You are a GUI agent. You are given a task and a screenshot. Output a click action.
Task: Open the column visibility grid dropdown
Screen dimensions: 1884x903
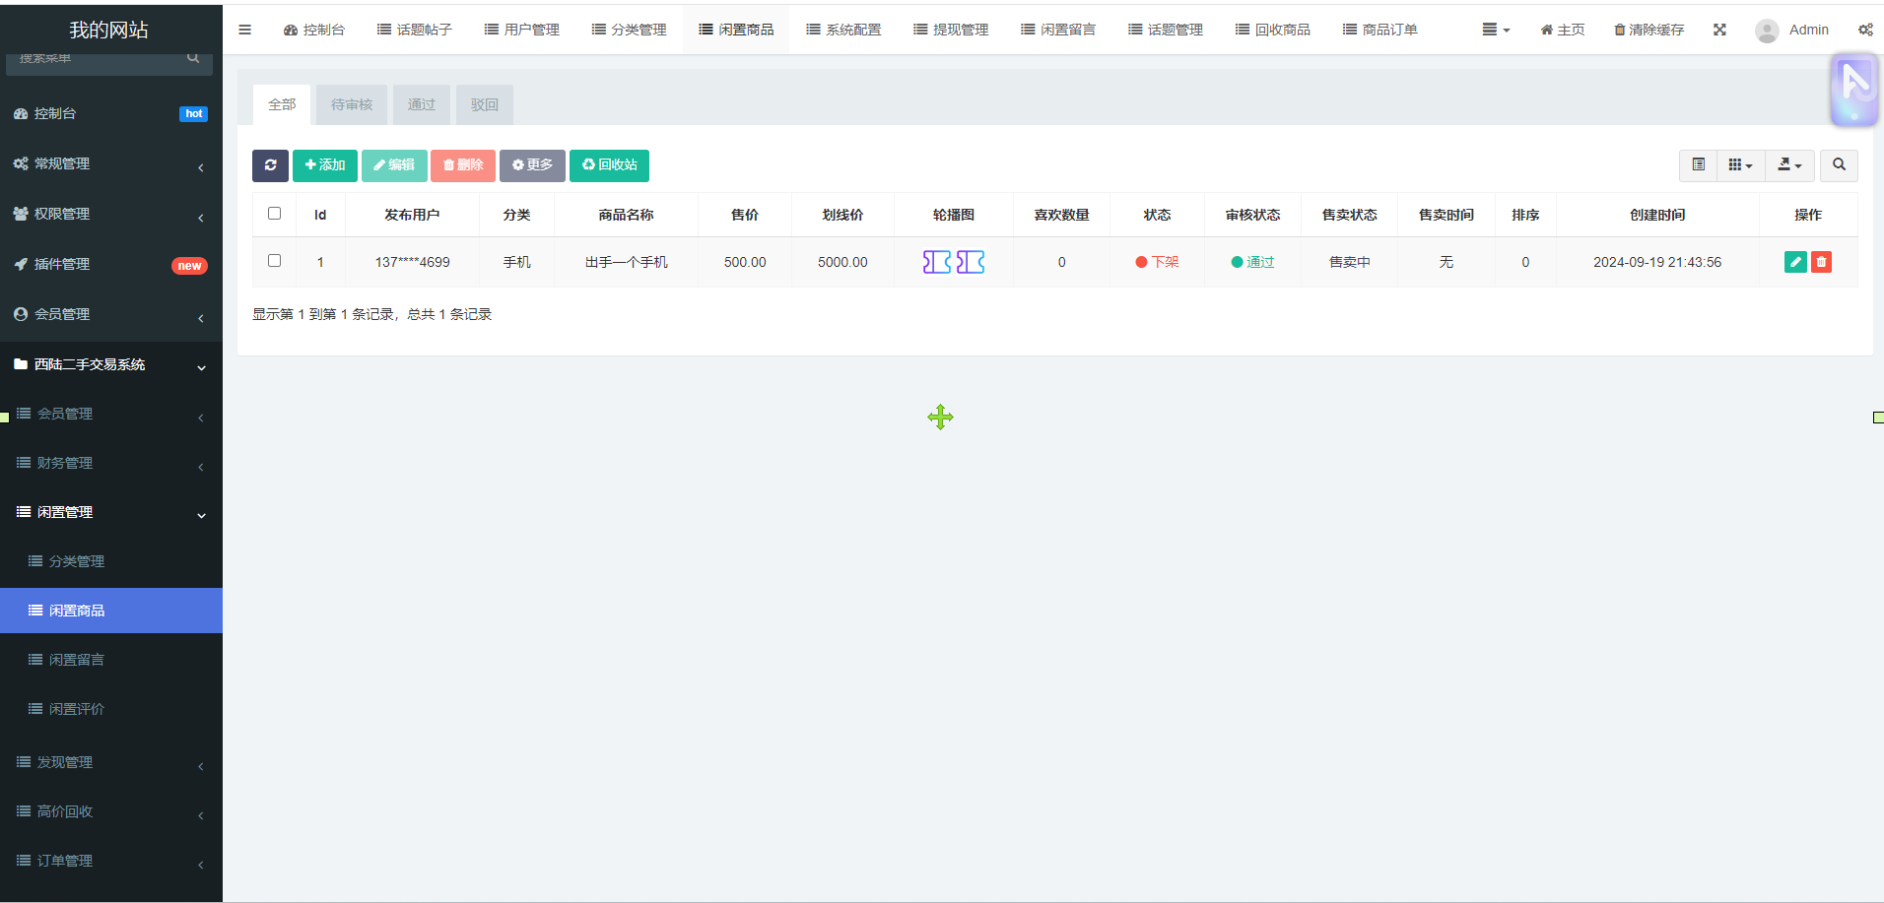1741,165
